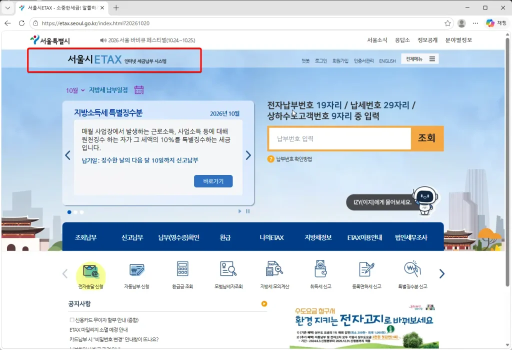The width and height of the screenshot is (512, 350).
Task: Open the 나의ETAX menu
Action: [x=271, y=237]
